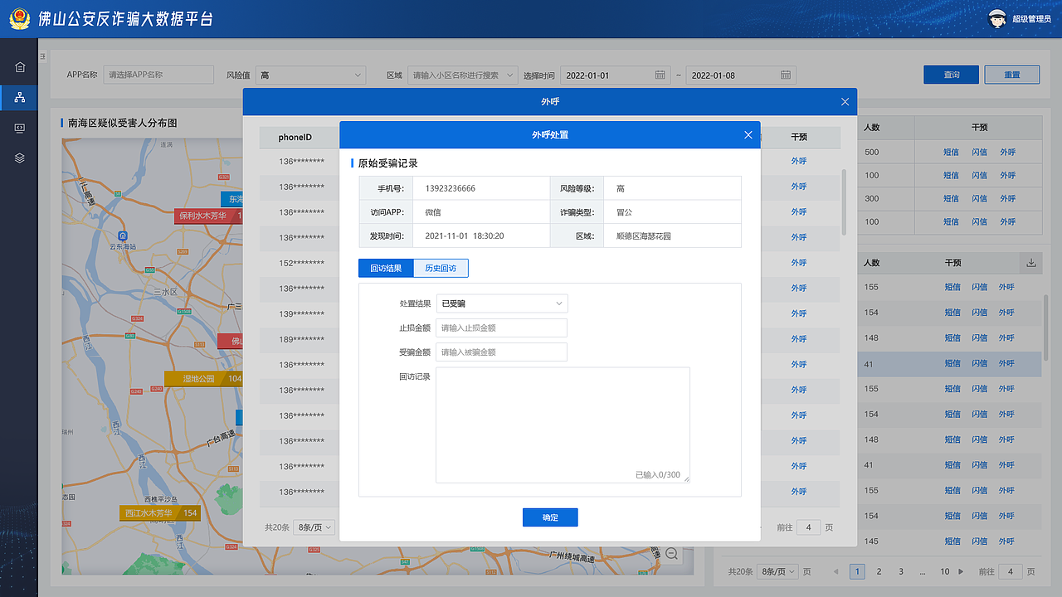Screen dimensions: 1062x597
Task: Click 短信 in the 300 people row
Action: (x=952, y=199)
